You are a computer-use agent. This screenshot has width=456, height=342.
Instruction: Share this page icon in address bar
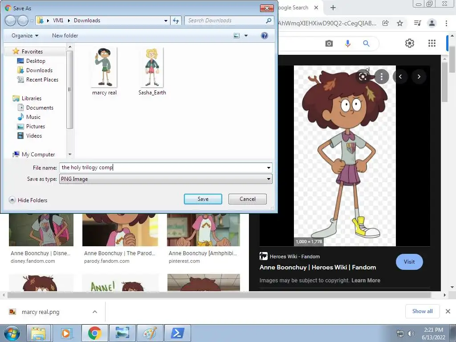[x=386, y=23]
